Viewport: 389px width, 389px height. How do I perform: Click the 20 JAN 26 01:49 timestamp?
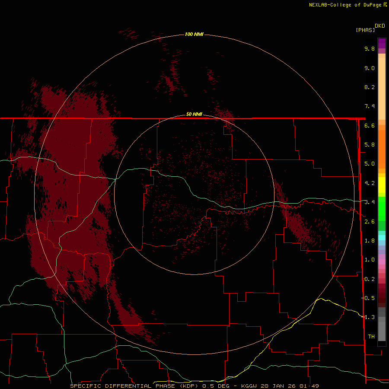(x=290, y=386)
